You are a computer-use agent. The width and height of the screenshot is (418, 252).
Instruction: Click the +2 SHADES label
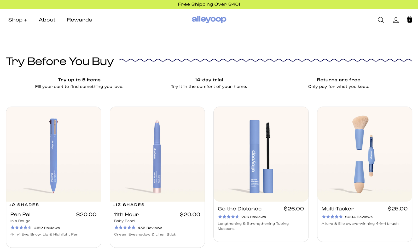point(24,205)
